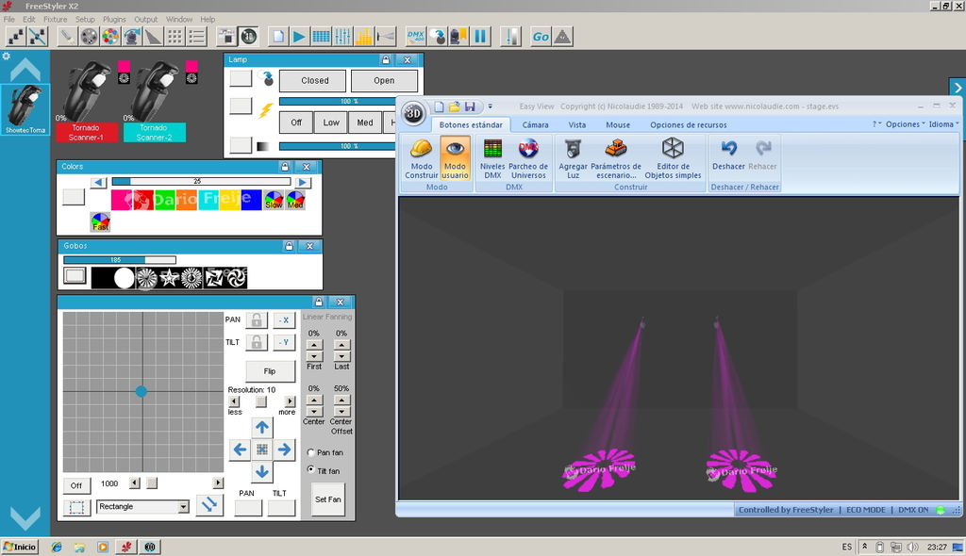Open the Output menu

[x=146, y=19]
